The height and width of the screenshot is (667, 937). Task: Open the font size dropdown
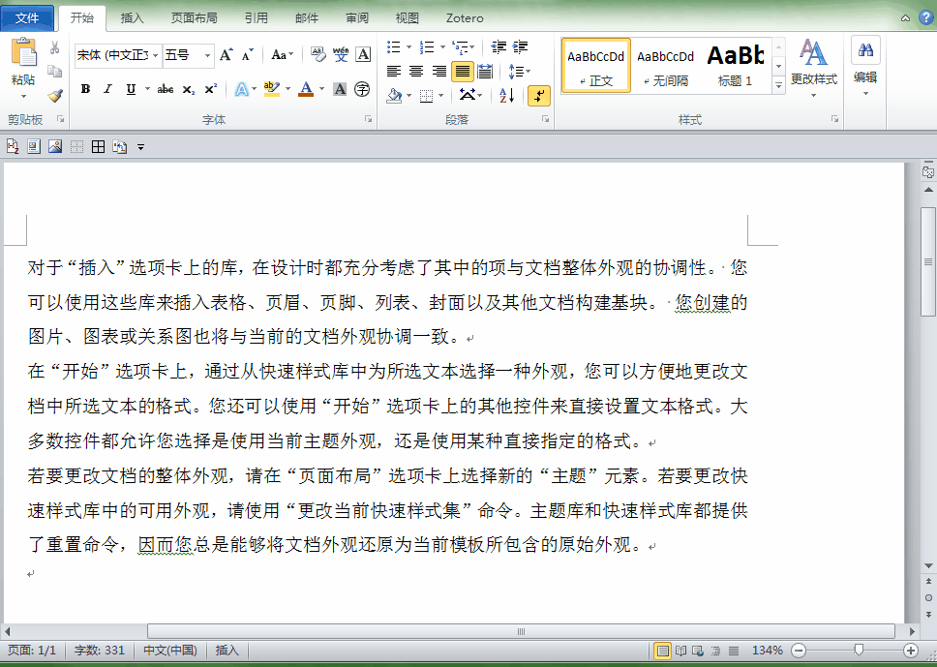click(207, 55)
